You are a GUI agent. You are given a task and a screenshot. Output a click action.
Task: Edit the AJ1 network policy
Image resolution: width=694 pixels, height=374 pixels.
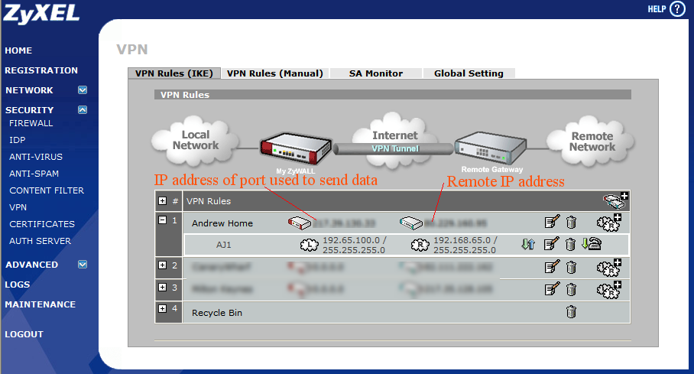[552, 245]
